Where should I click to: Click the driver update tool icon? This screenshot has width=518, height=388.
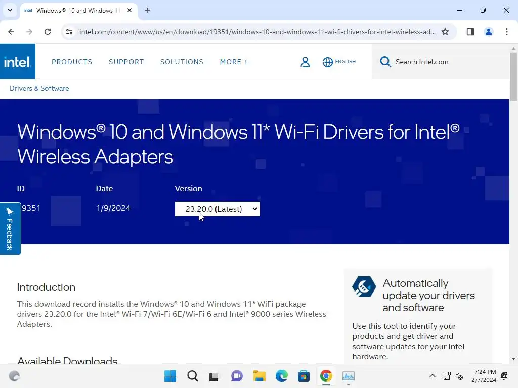[364, 287]
